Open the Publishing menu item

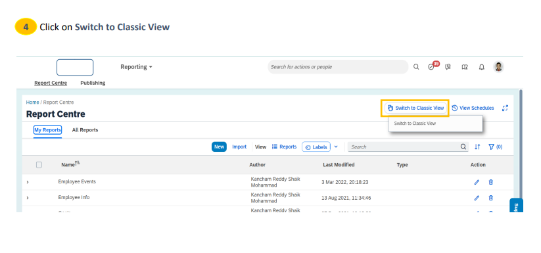[93, 83]
